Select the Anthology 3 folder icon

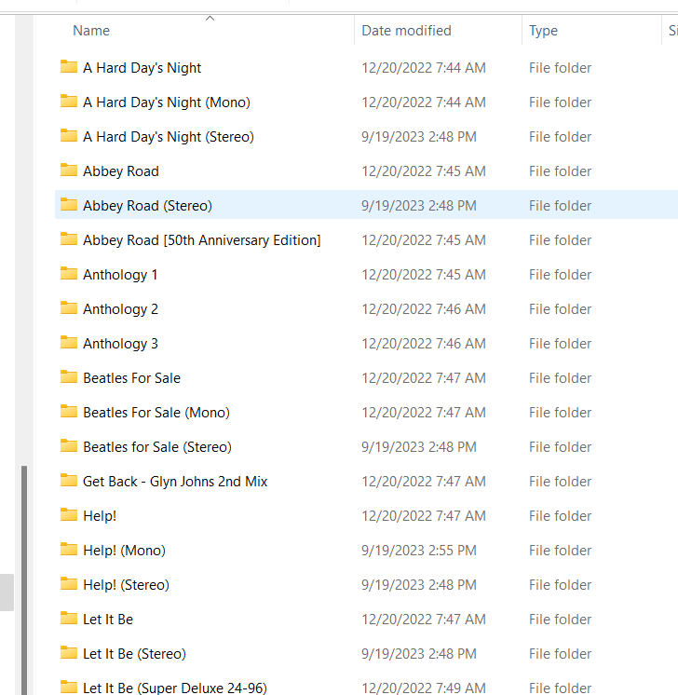69,343
